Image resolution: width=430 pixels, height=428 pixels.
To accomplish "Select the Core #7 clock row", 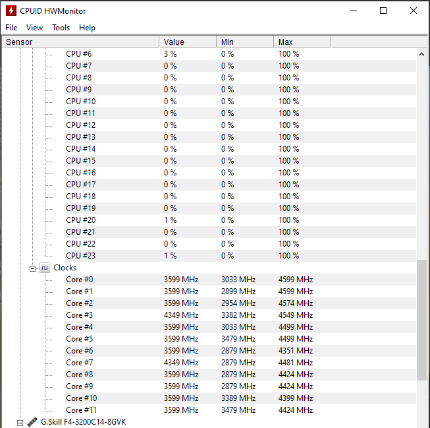I will 240,362.
